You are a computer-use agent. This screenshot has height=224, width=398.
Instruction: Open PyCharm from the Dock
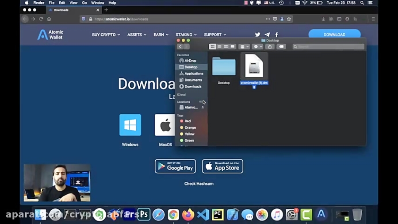tap(218, 215)
